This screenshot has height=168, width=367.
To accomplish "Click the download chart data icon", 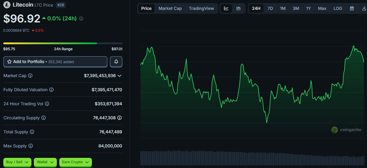I will point(363,8).
